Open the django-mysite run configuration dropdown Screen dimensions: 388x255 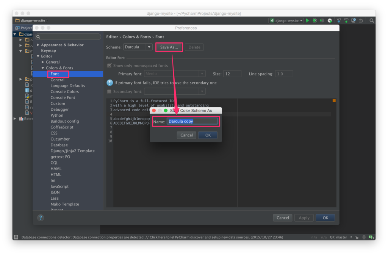click(286, 20)
